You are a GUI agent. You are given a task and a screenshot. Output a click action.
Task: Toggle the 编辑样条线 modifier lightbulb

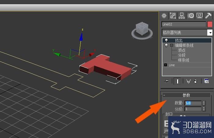166,45
